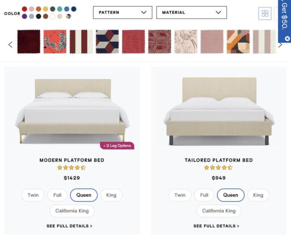Select Full size for Tailored Platform Bed
The width and height of the screenshot is (291, 242).
(x=204, y=195)
